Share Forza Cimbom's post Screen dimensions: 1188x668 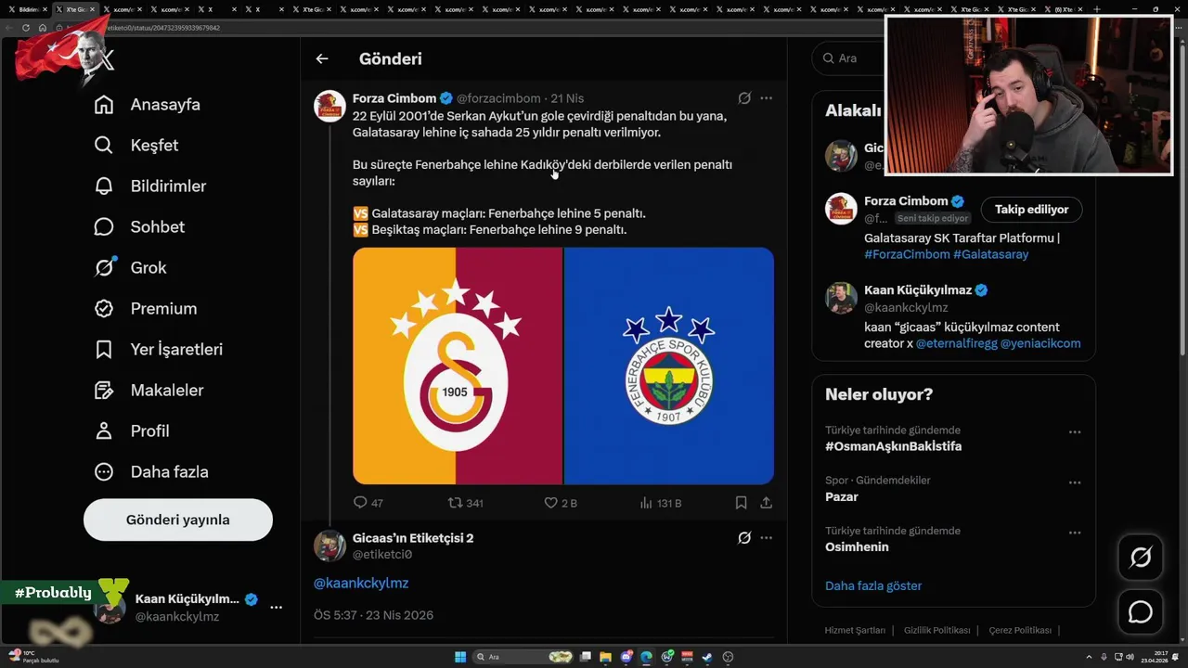coord(766,503)
